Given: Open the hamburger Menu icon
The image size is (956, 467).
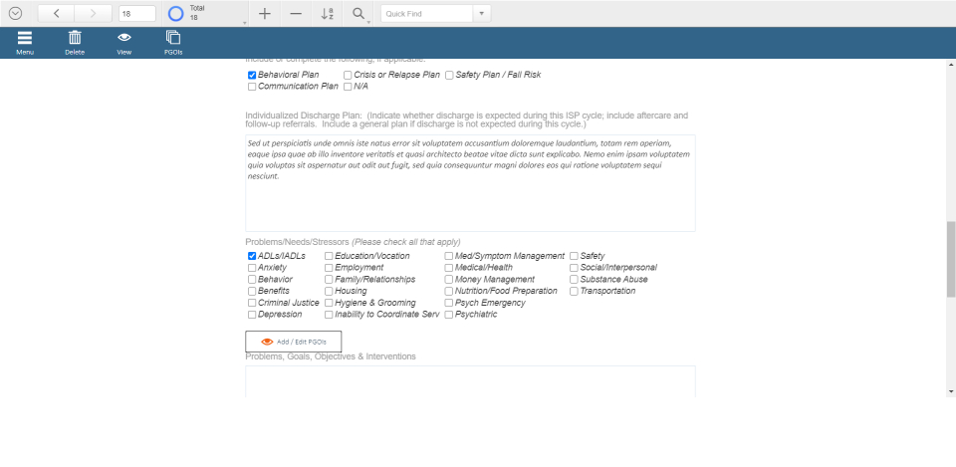Looking at the screenshot, I should 25,39.
